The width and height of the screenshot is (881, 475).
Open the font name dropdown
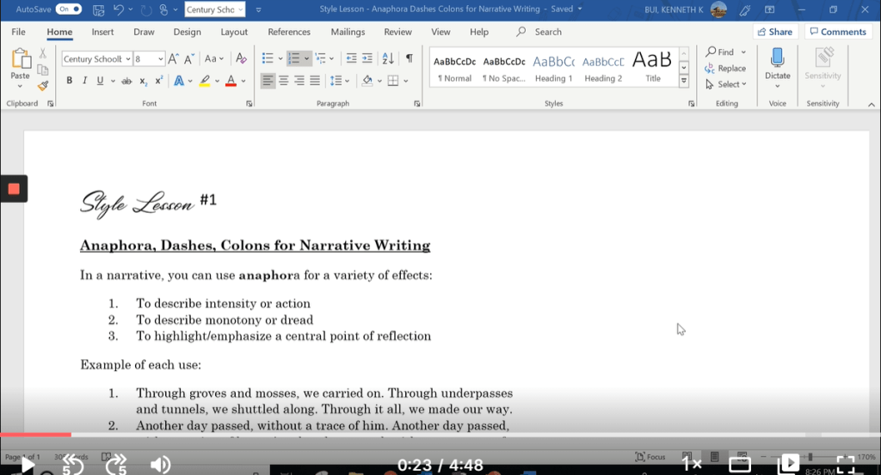point(128,59)
